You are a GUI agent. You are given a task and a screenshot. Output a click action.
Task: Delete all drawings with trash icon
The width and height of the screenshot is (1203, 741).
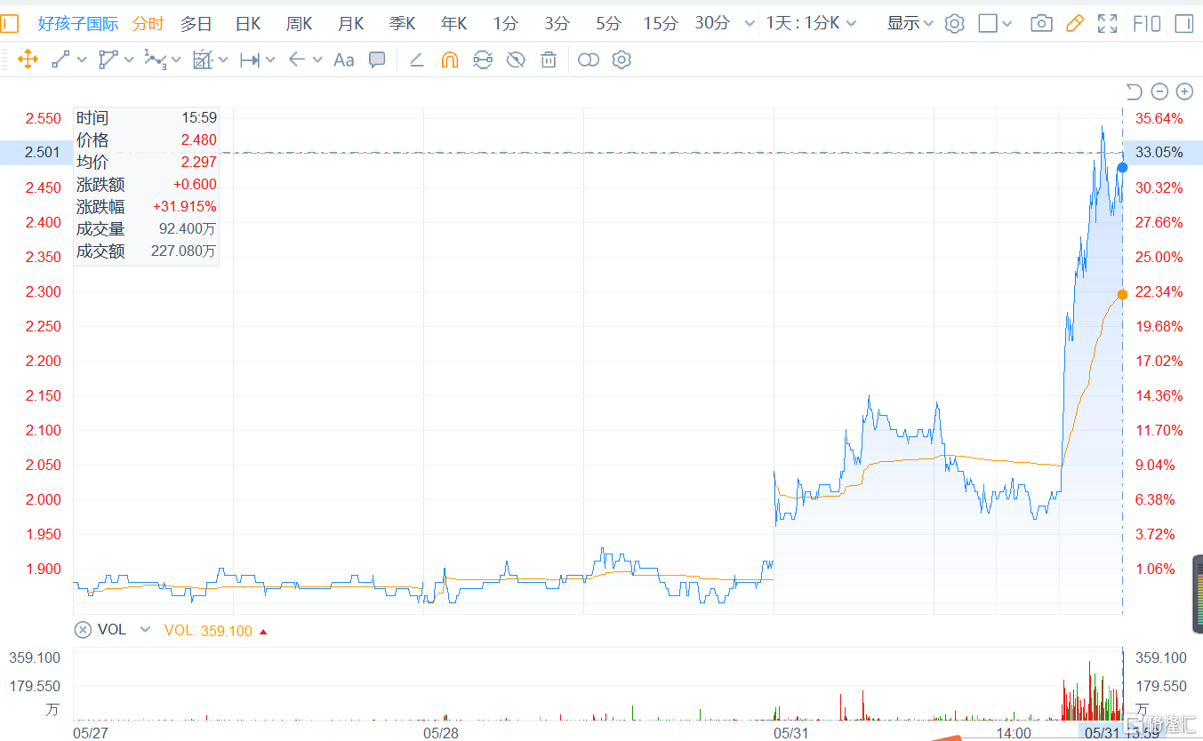549,60
